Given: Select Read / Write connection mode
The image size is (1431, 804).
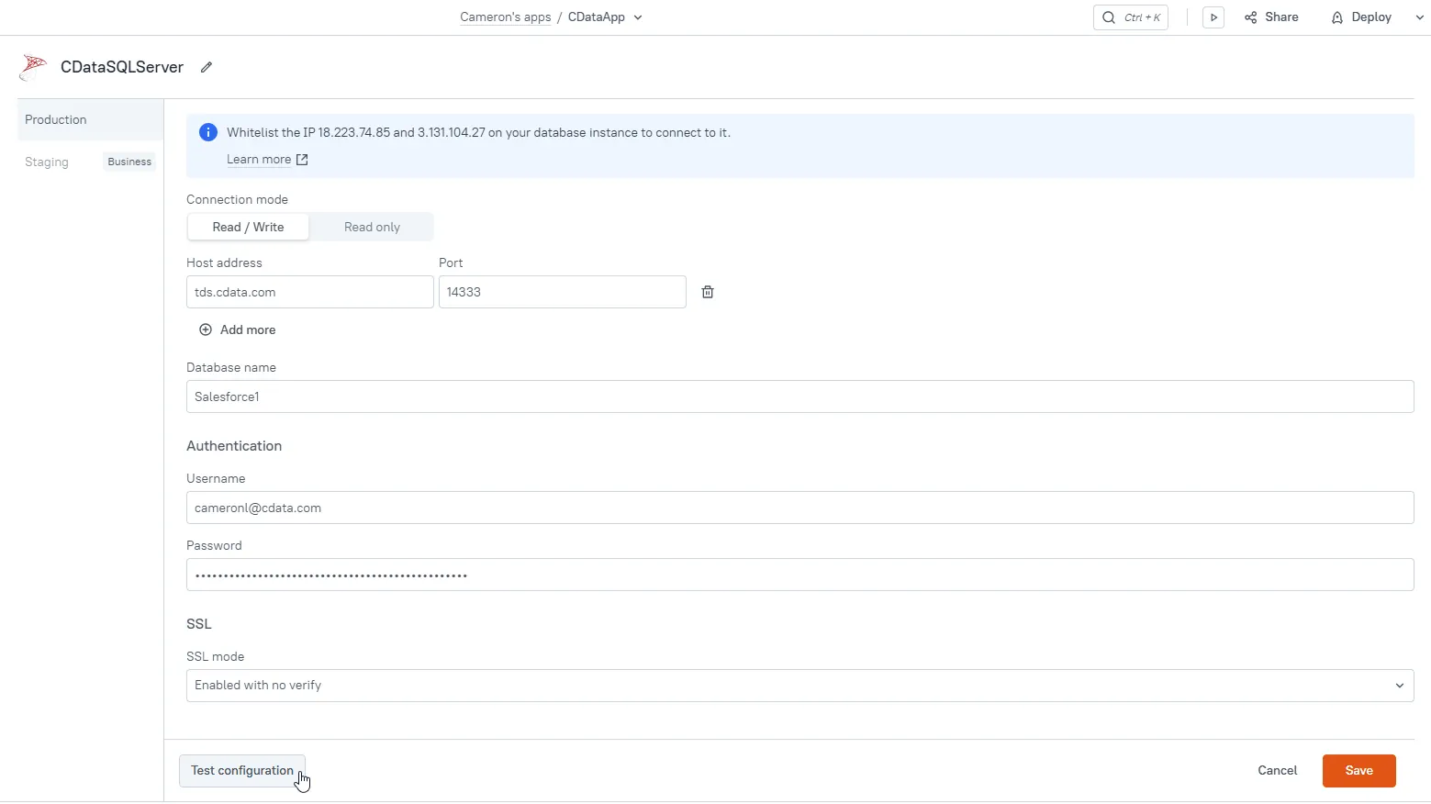Looking at the screenshot, I should click(x=248, y=227).
